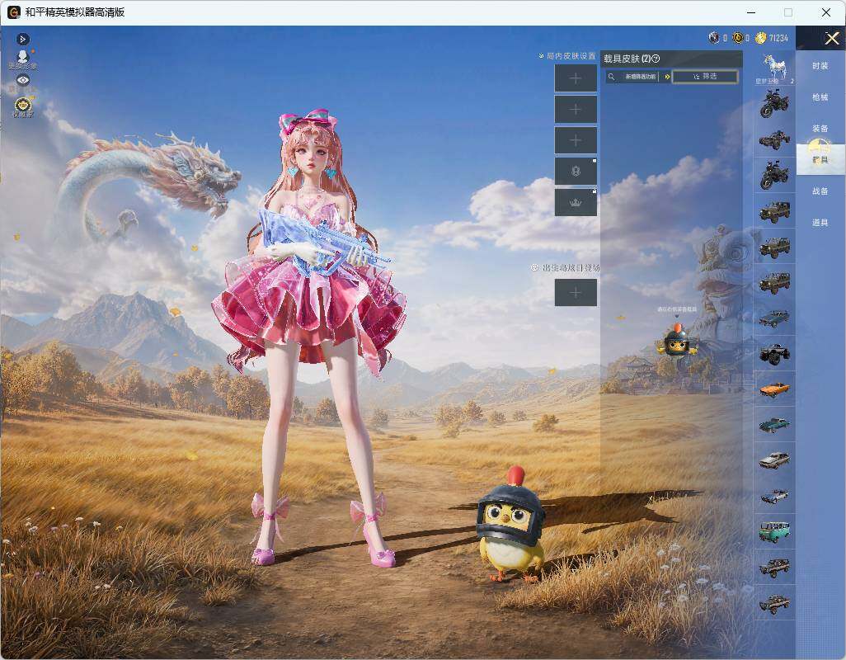Click the 载具皮肤 (2) panel title
Screen dimensions: 846x660
coord(627,59)
